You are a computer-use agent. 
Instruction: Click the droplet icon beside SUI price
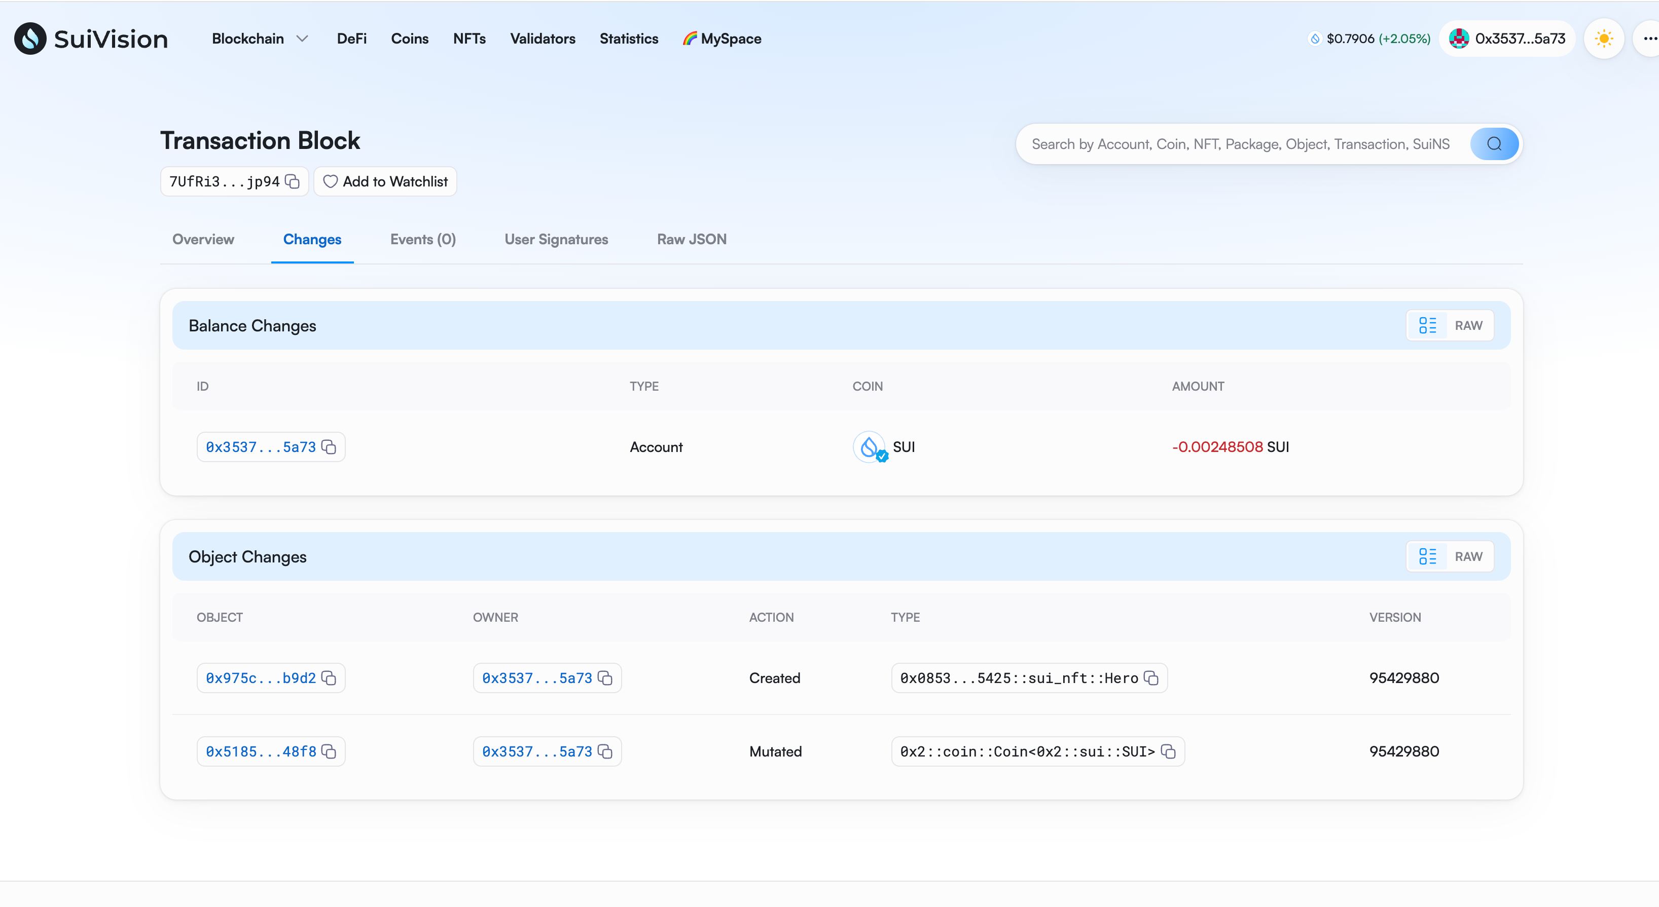point(1315,39)
